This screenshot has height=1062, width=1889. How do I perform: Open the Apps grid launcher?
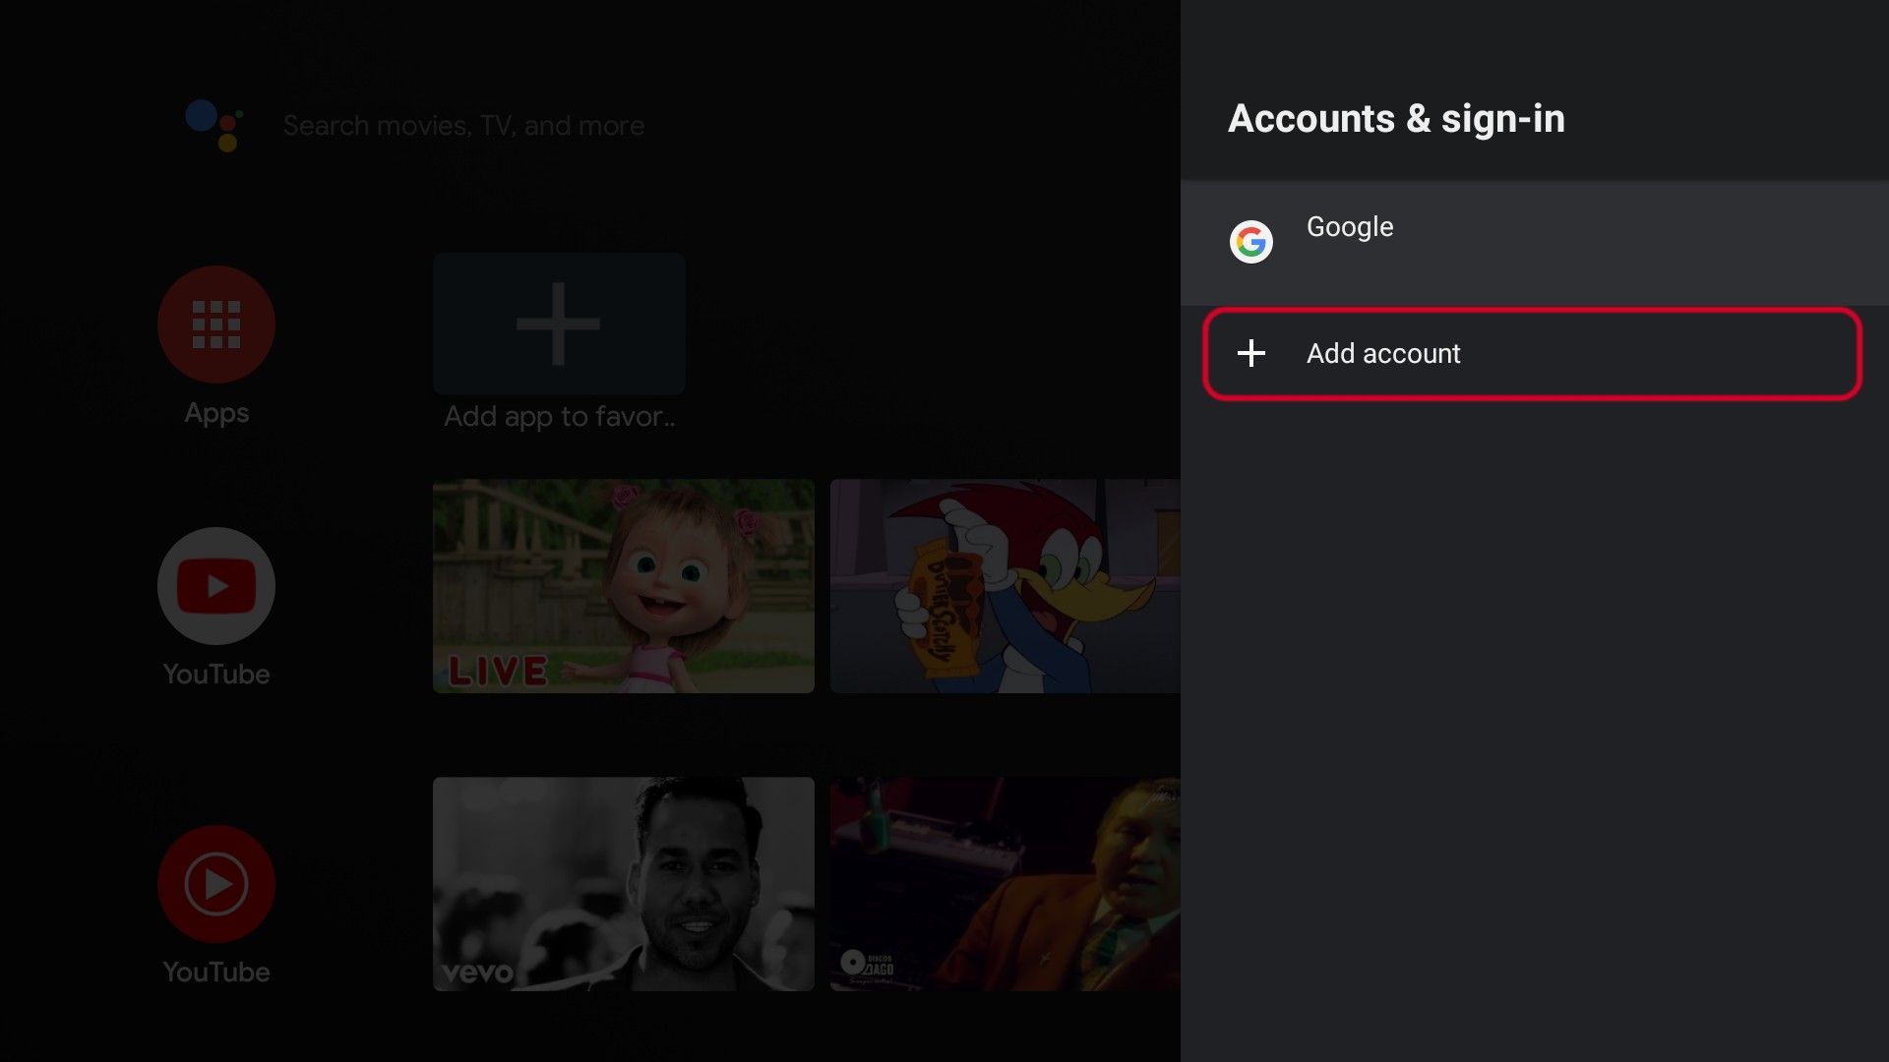(215, 324)
